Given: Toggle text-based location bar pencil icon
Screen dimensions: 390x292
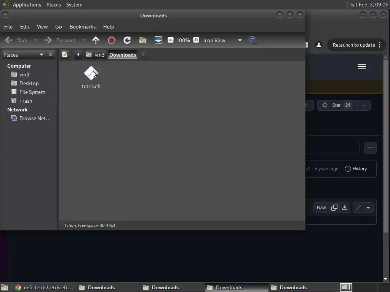Looking at the screenshot, I should [x=65, y=55].
